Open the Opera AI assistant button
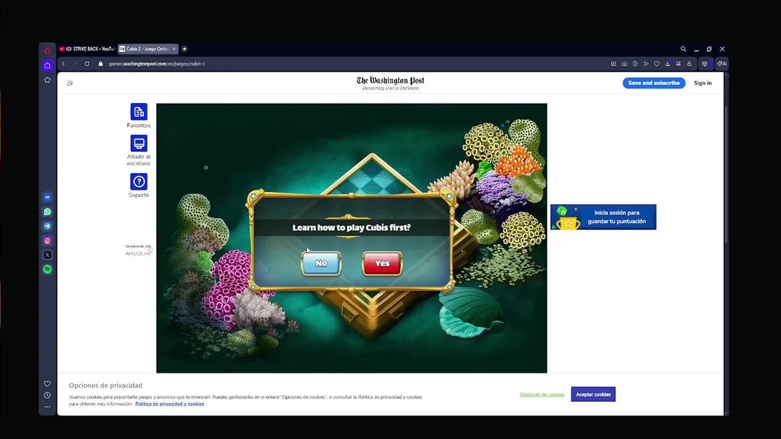This screenshot has width=781, height=439. point(722,63)
